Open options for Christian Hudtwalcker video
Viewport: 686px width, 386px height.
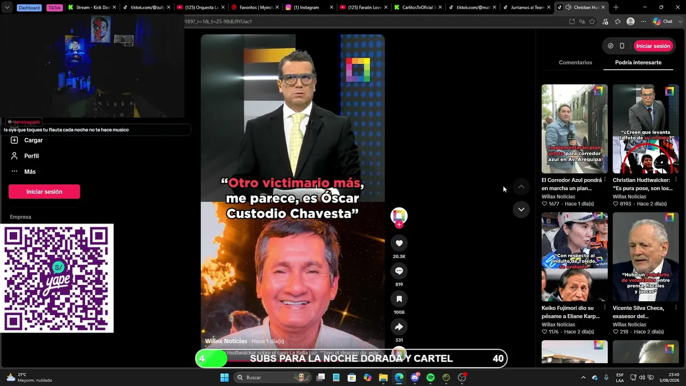(676, 180)
